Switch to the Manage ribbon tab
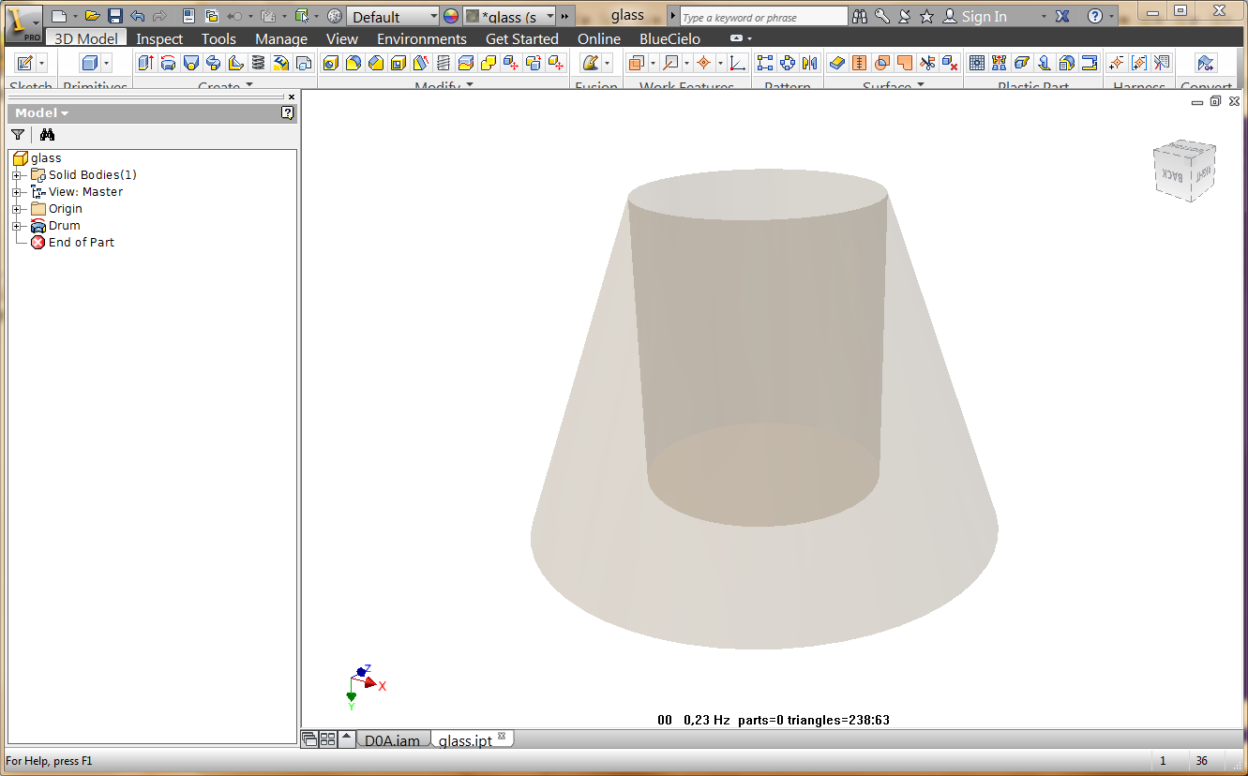The height and width of the screenshot is (776, 1248). [281, 38]
